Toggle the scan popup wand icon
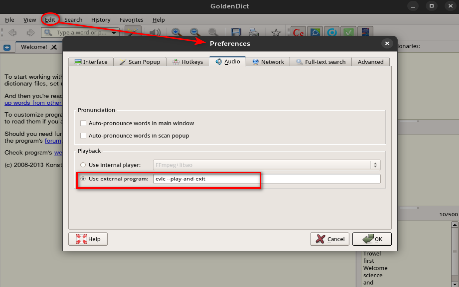Screen dimensions: 459x287 click(x=133, y=31)
